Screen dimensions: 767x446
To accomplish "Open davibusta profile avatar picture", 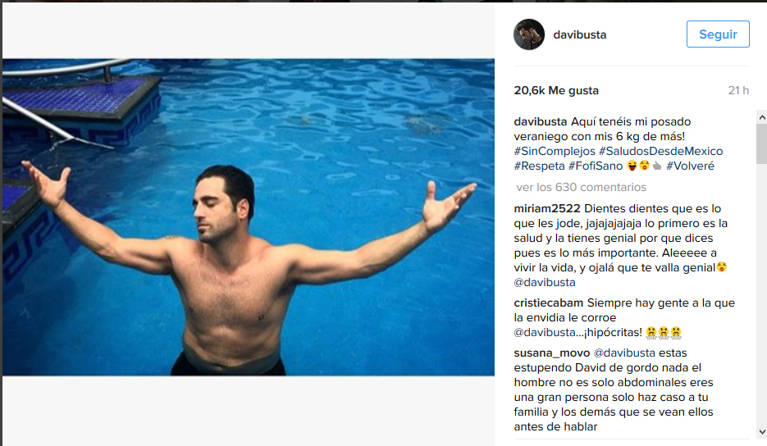I will (x=529, y=34).
